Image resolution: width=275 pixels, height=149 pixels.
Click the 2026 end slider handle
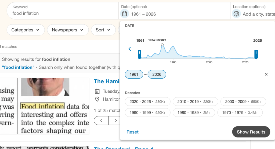click(x=256, y=53)
